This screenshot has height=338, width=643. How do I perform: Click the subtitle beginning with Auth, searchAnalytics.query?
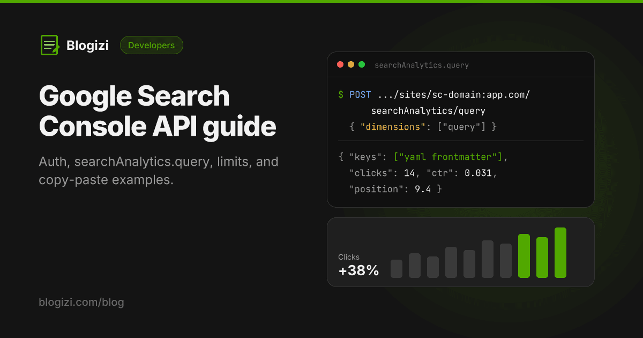[x=159, y=171]
